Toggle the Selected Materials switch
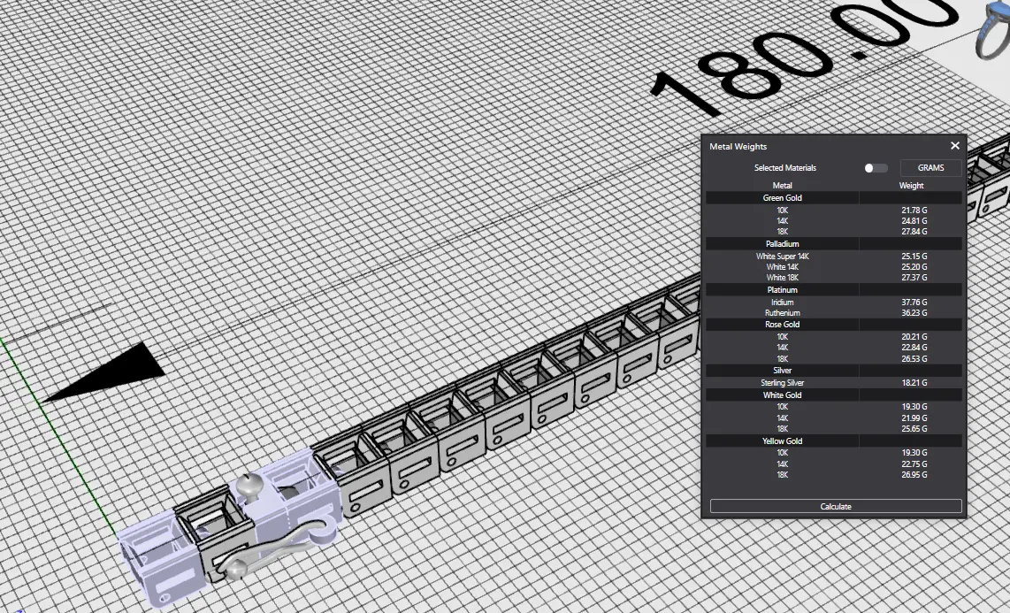 (875, 168)
